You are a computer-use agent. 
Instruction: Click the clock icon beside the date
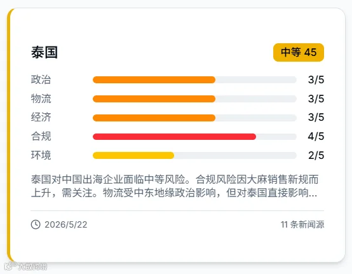tap(36, 224)
